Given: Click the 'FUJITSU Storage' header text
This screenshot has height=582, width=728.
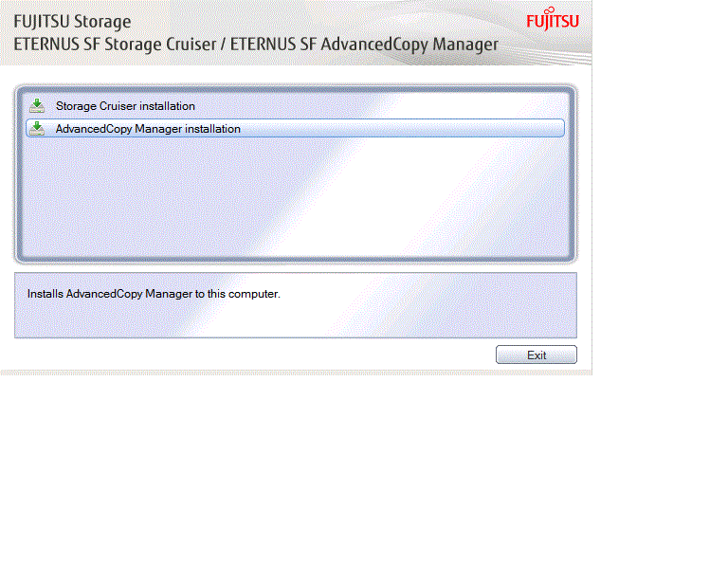Looking at the screenshot, I should (x=72, y=22).
